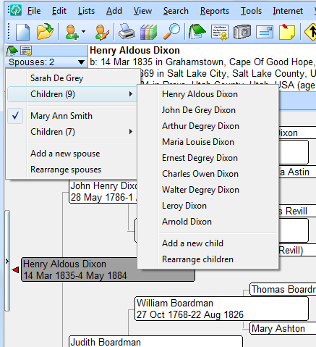Add a person with the green plus icon
This screenshot has height=347, width=316.
(x=72, y=32)
